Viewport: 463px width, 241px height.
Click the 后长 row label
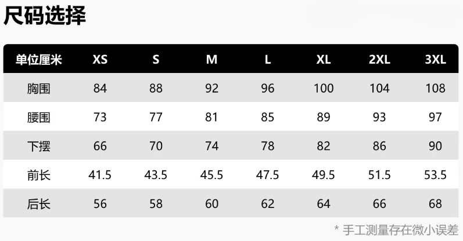[x=39, y=204]
